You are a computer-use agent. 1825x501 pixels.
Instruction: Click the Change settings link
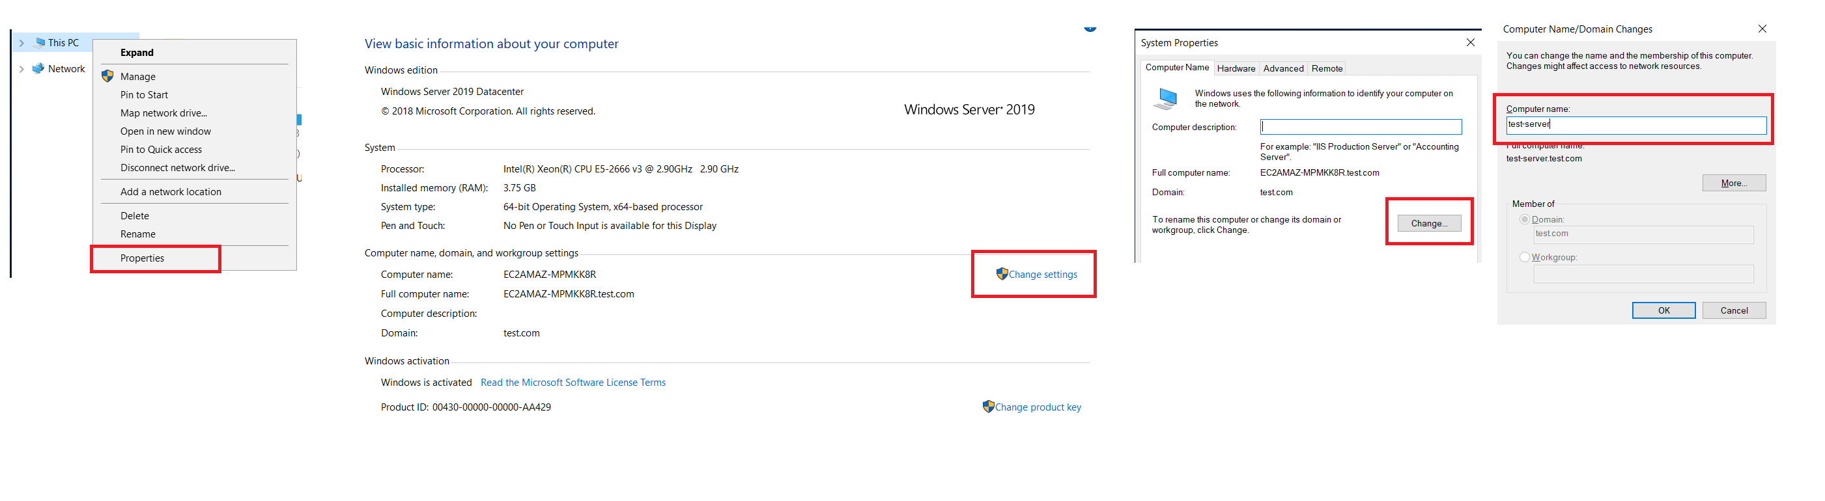point(1042,275)
